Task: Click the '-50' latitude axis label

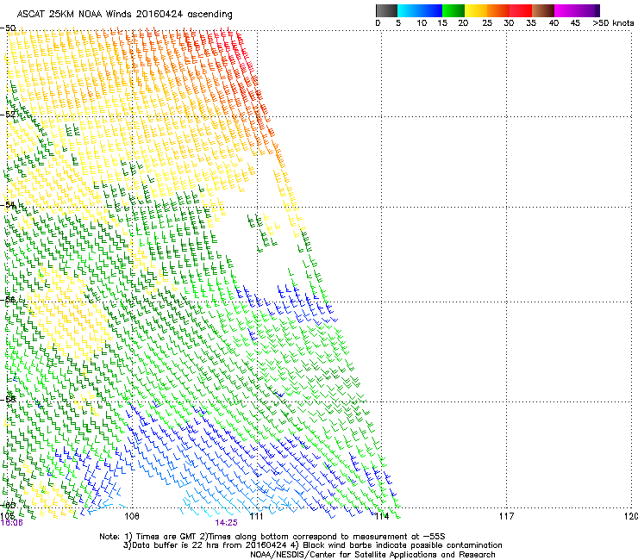Action: point(8,28)
